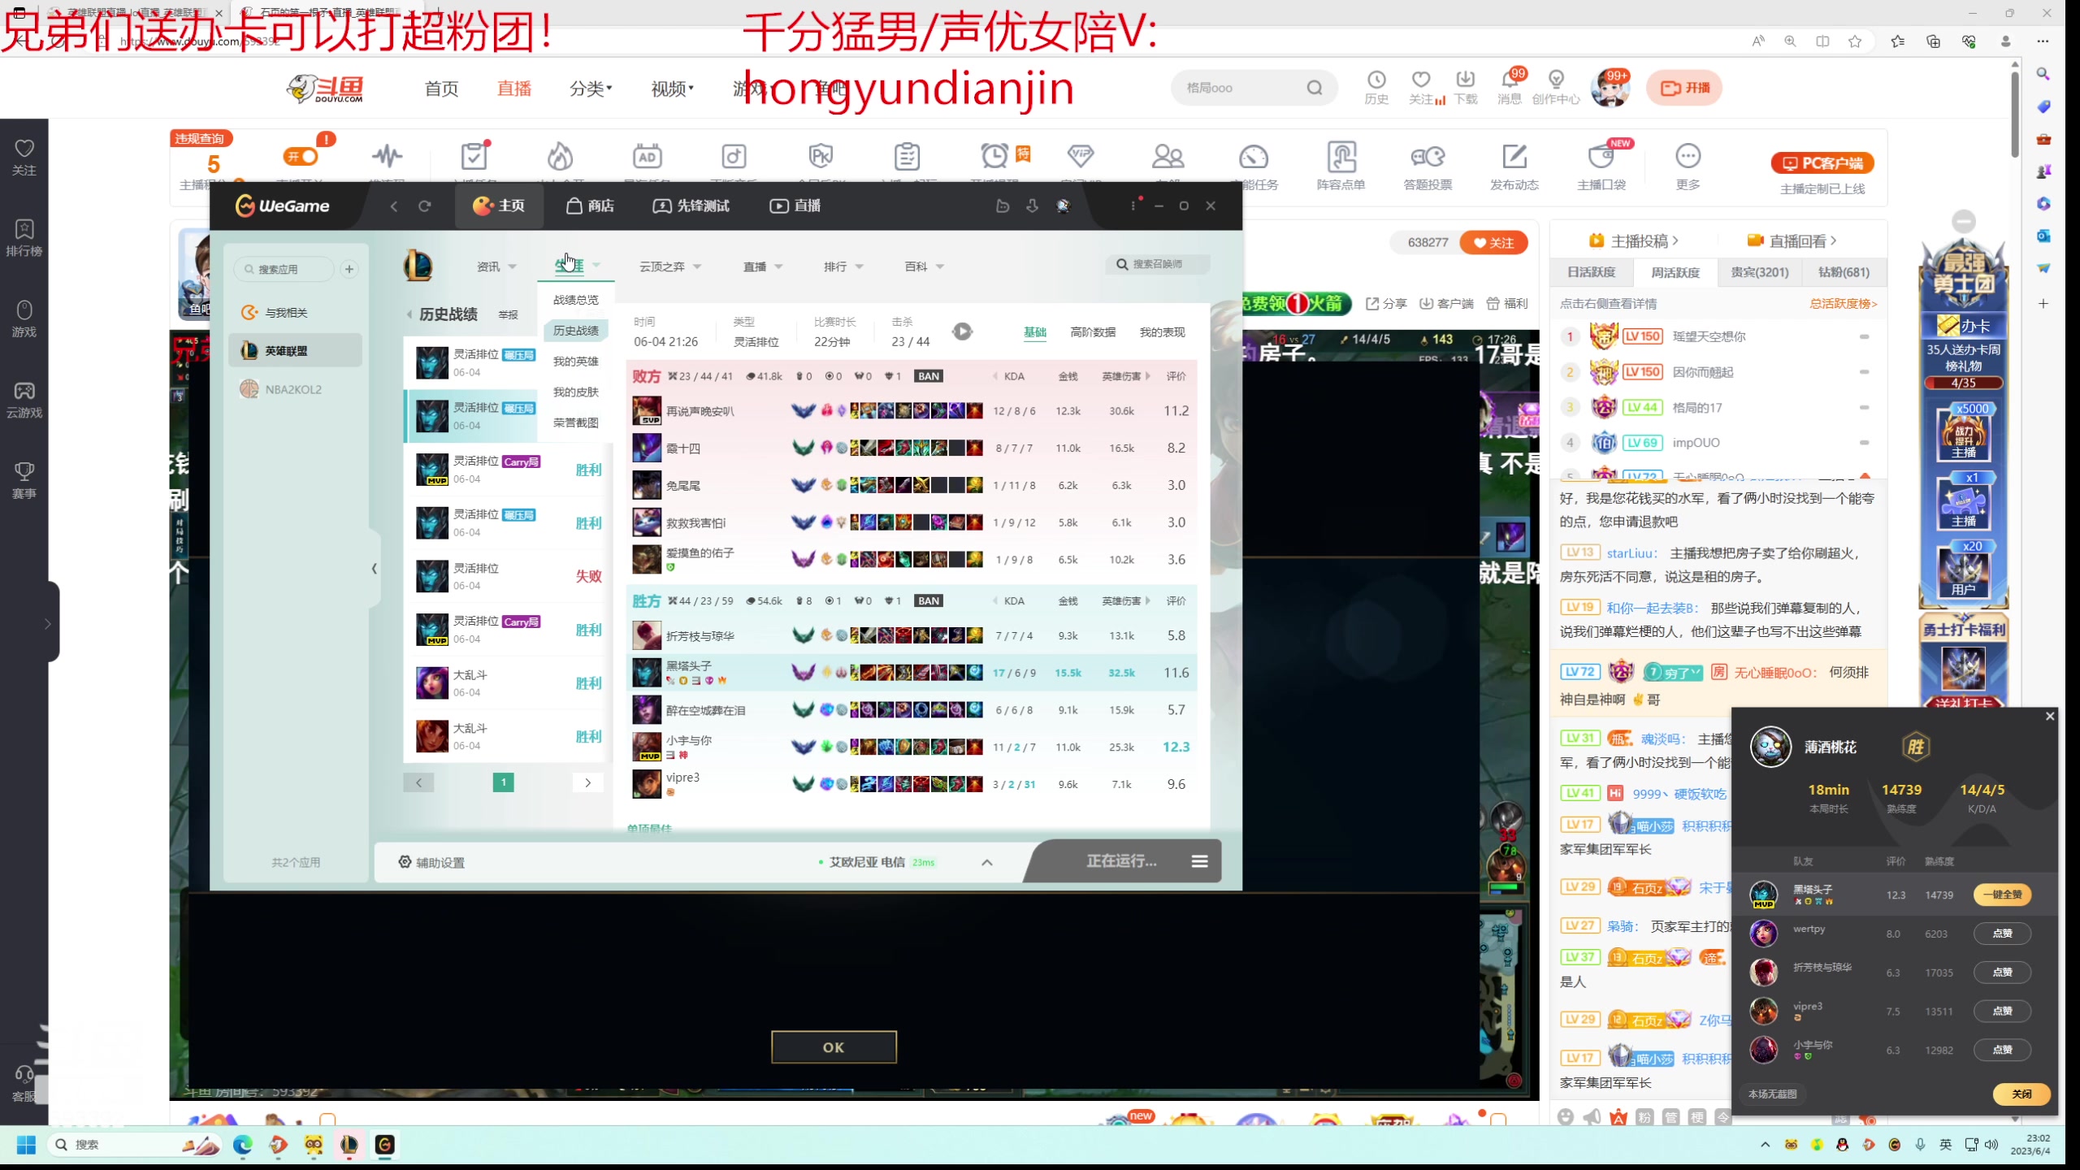Click the 关注 follow heart button

1493,242
